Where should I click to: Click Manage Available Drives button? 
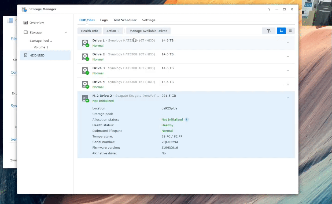[x=148, y=31]
